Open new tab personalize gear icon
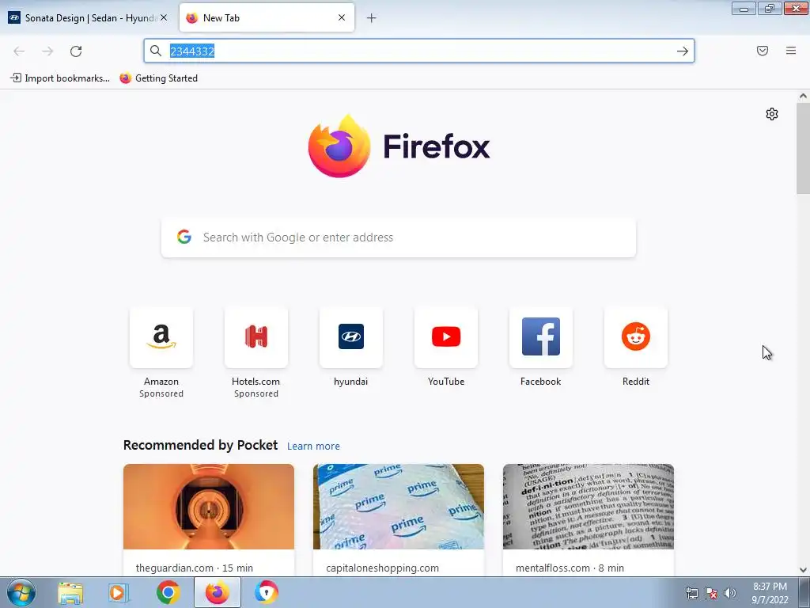 click(772, 114)
